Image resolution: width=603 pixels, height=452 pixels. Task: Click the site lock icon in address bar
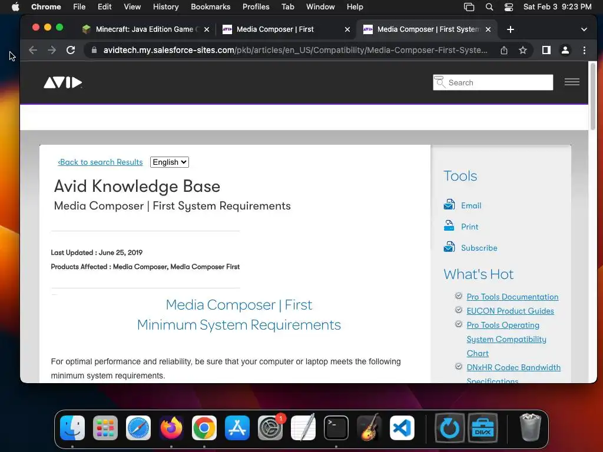(94, 50)
